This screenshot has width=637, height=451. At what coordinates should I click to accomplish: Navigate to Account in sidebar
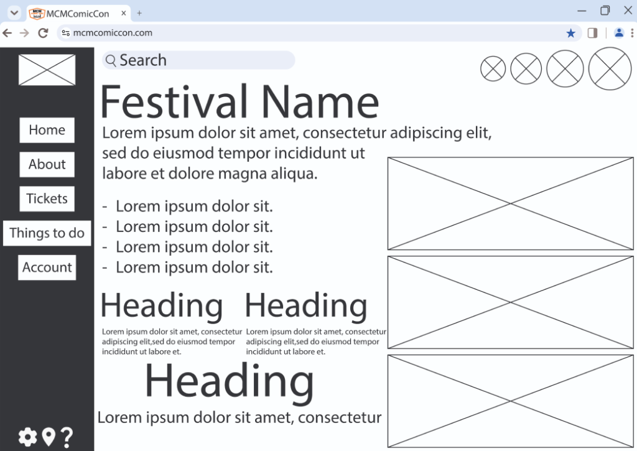(x=47, y=267)
